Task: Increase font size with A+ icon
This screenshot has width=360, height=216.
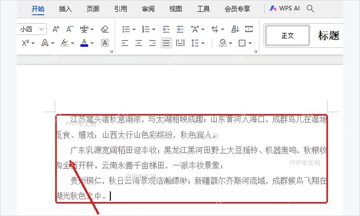Action: (56, 29)
